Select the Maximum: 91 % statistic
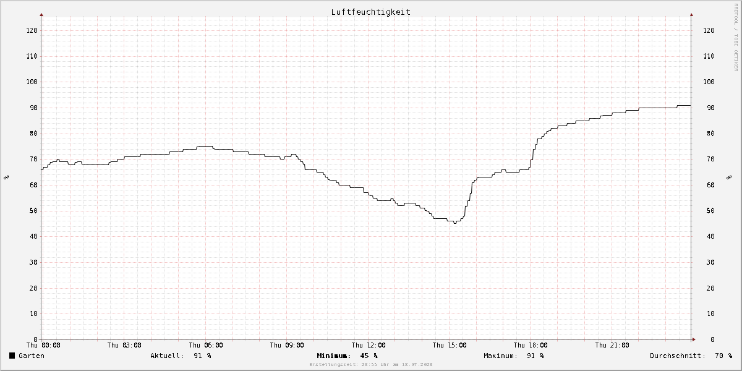Image resolution: width=742 pixels, height=371 pixels. point(514,356)
